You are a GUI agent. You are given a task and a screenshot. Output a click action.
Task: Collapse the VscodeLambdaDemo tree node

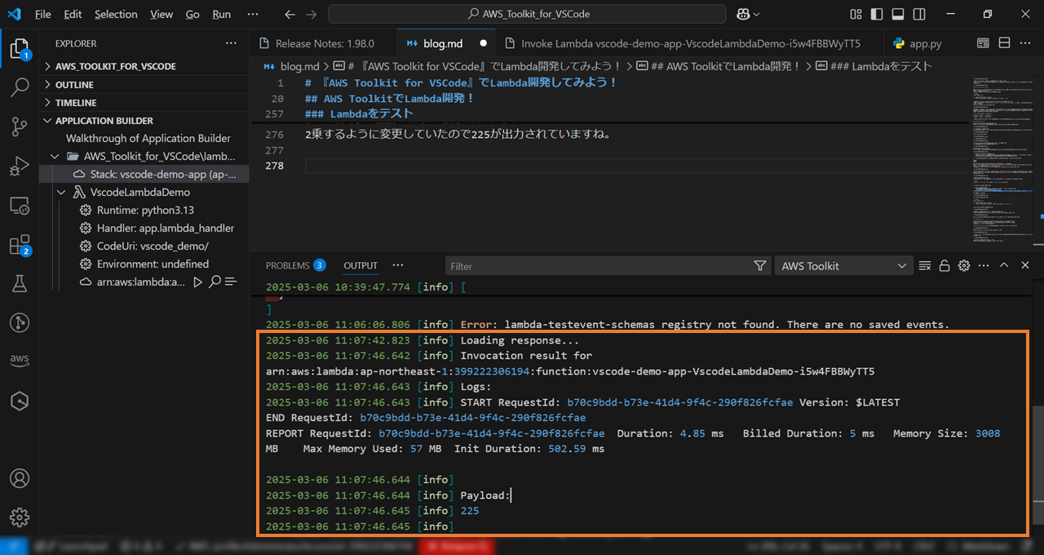[x=62, y=191]
